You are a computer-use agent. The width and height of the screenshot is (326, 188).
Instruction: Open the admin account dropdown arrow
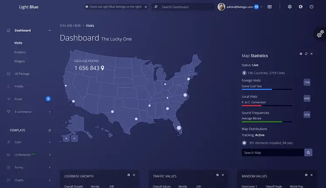coord(262,7)
